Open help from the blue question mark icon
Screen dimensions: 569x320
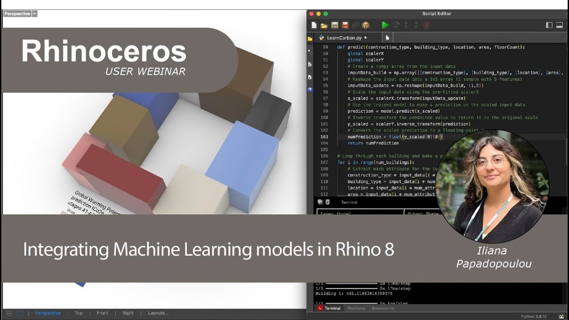[310, 90]
